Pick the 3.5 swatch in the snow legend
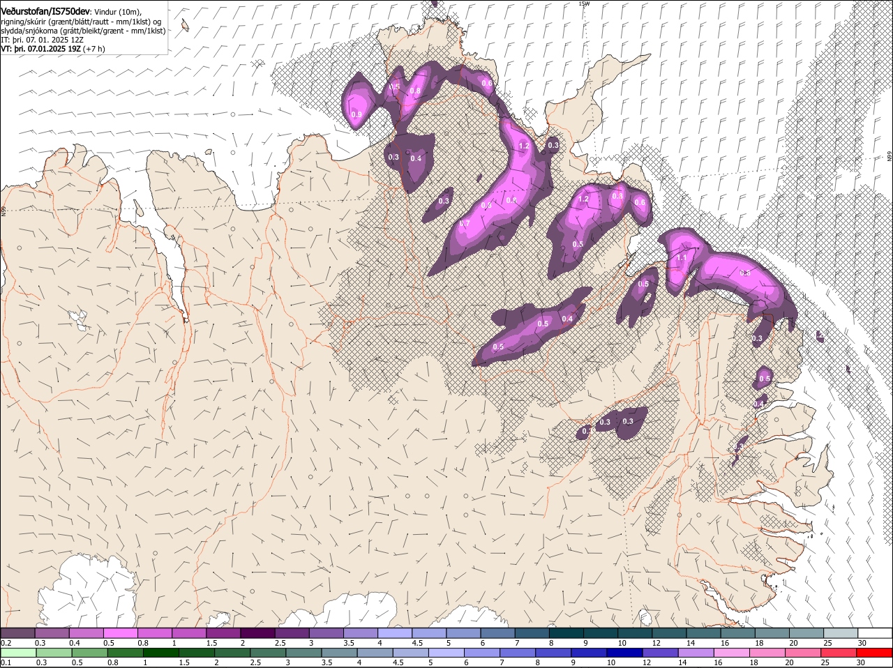The height and width of the screenshot is (668, 893). click(361, 633)
